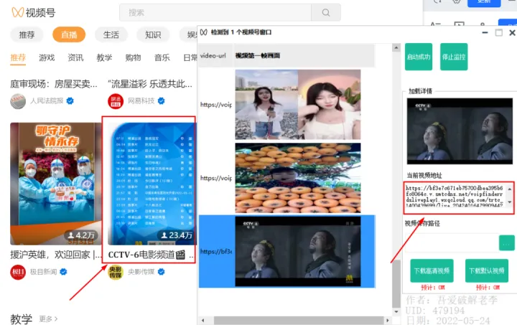Click the red 极目新闻 avatar
This screenshot has width=517, height=325.
coord(18,272)
